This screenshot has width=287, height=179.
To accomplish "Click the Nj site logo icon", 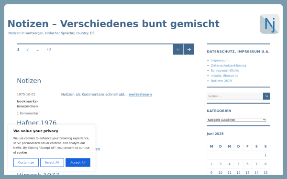I will pyautogui.click(x=269, y=24).
